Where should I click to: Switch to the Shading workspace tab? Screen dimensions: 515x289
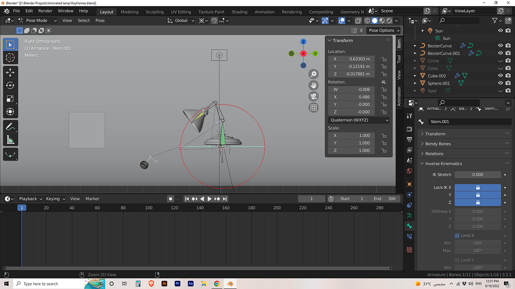point(239,12)
